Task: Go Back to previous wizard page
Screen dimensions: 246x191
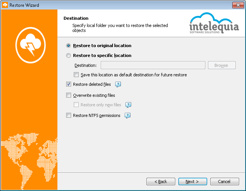Action: point(161,182)
